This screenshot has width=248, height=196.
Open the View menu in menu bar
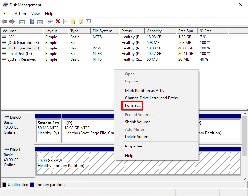[x=35, y=14]
